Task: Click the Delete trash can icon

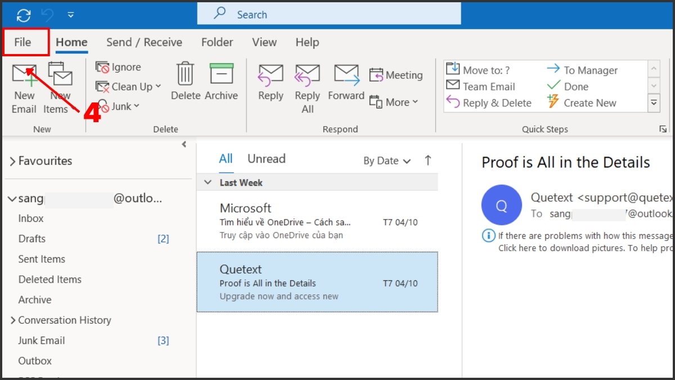Action: [x=185, y=74]
